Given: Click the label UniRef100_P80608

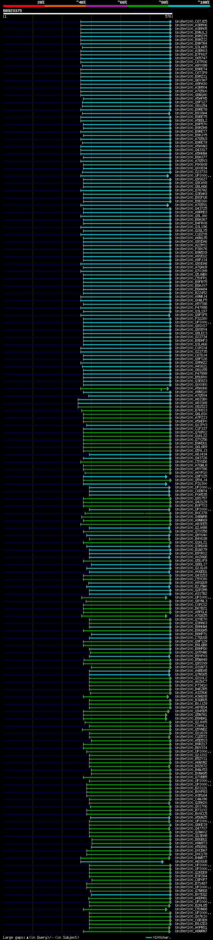Looking at the screenshot, I should 191,164.
